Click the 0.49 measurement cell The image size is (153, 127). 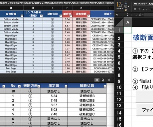tap(67, 62)
